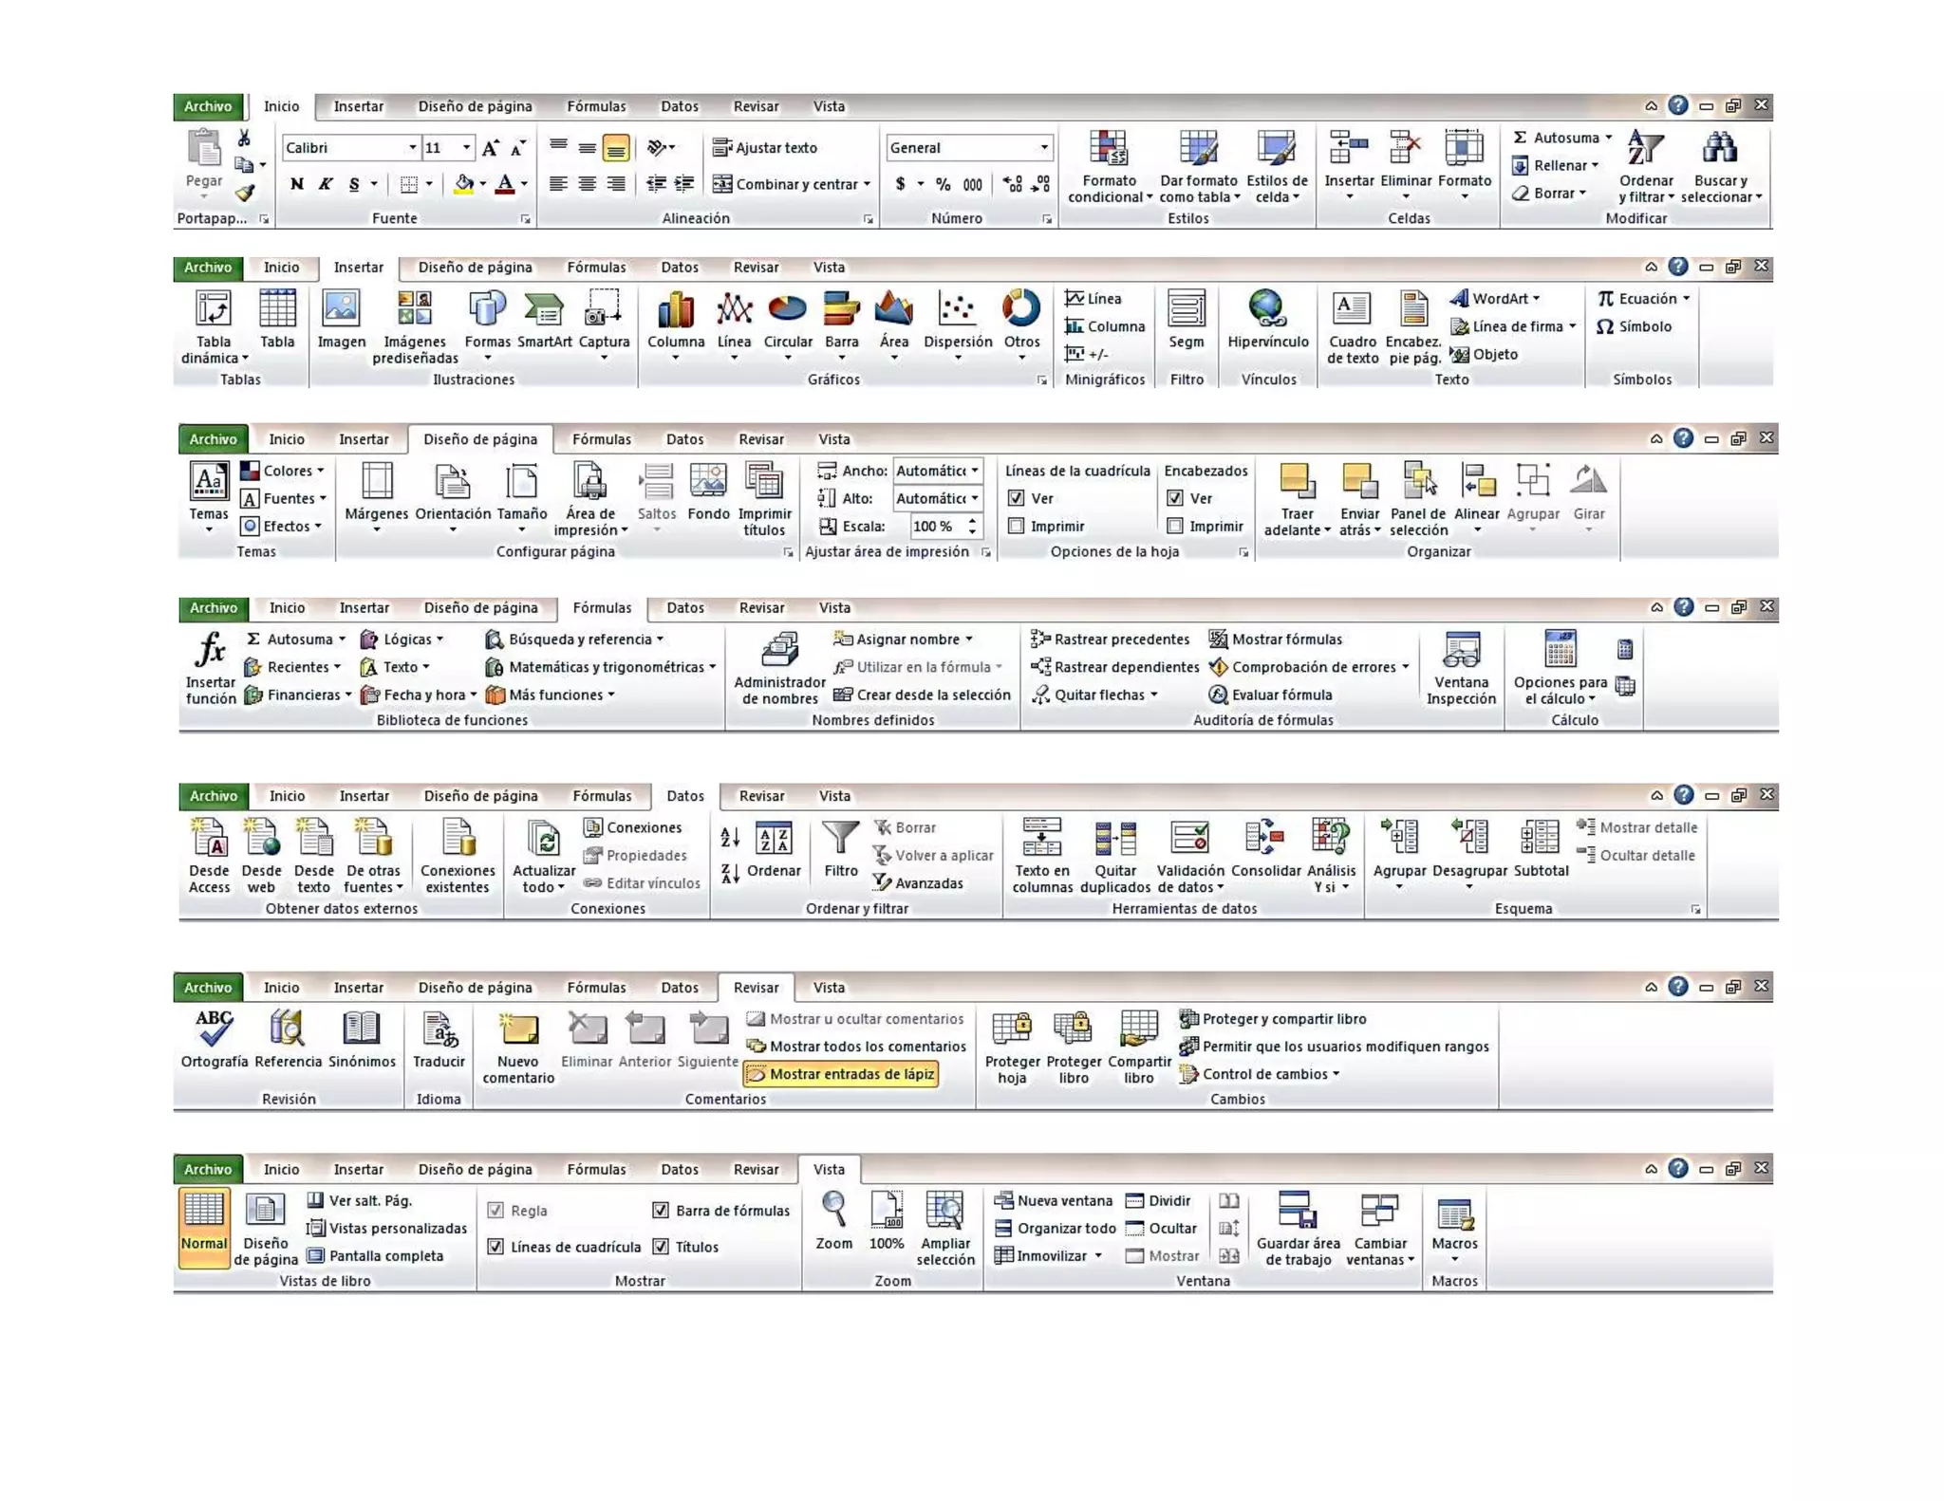Open SmartArt graphic tool
Image resolution: width=1944 pixels, height=1501 pixels.
tap(544, 321)
